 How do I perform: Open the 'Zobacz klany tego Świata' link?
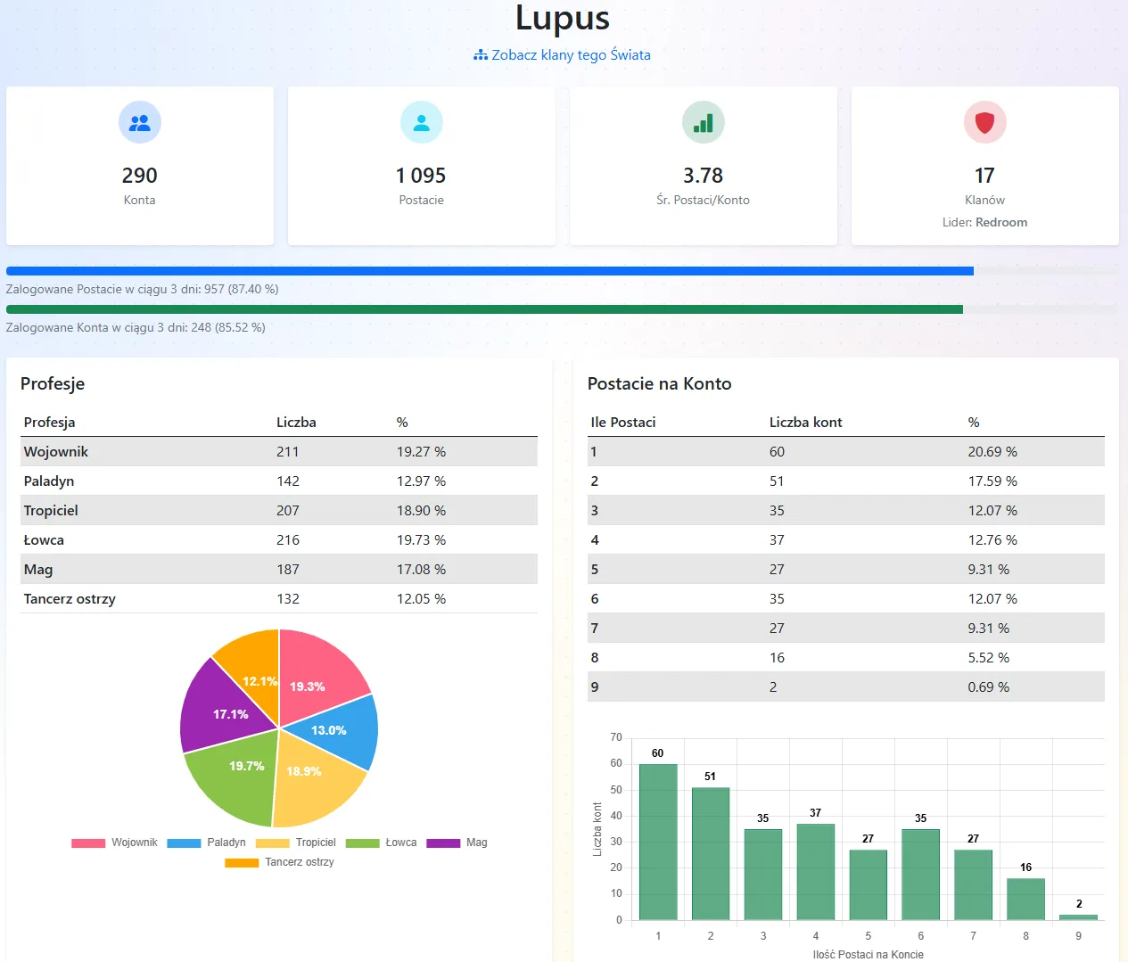pyautogui.click(x=562, y=55)
